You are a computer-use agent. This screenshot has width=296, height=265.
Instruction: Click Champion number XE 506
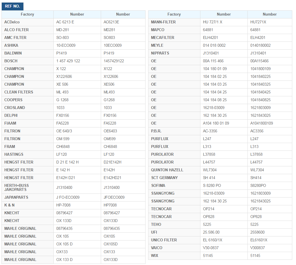(62, 84)
